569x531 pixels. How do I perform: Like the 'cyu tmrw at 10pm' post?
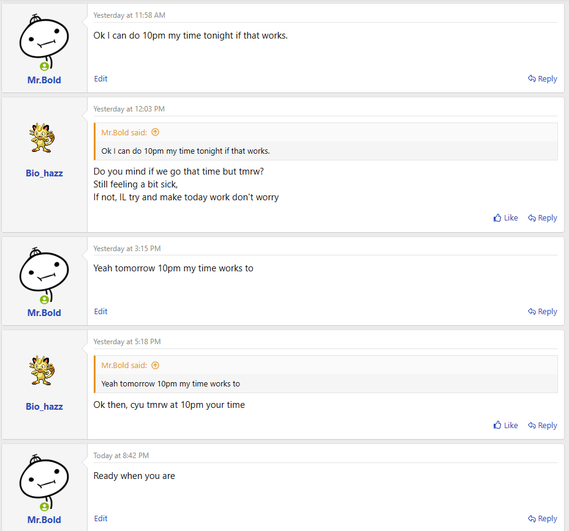pos(506,426)
